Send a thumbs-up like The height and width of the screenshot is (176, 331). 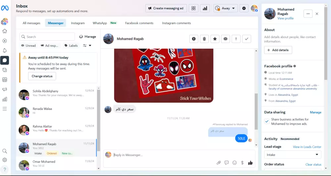pyautogui.click(x=250, y=163)
